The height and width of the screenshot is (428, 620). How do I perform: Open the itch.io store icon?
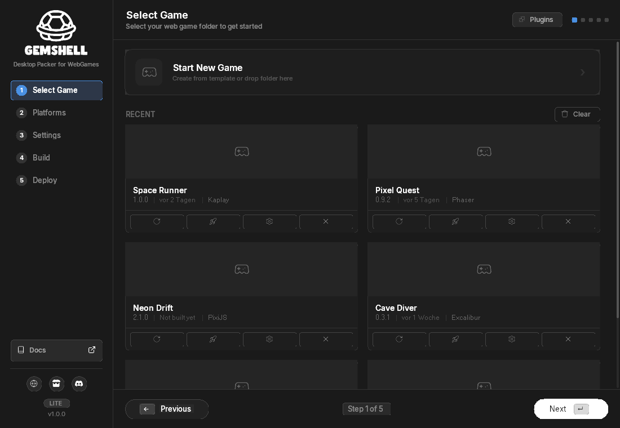point(56,384)
